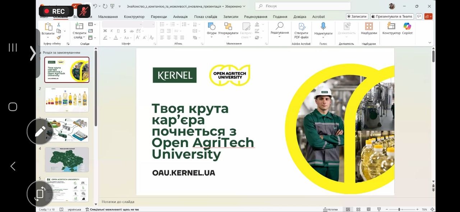Toggle normal view button in status bar

[x=348, y=209]
